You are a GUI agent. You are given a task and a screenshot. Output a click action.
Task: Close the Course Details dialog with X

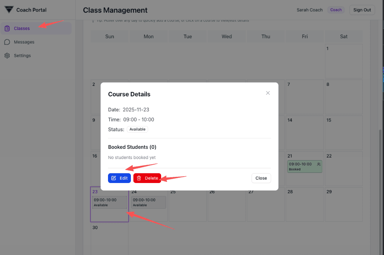point(268,93)
